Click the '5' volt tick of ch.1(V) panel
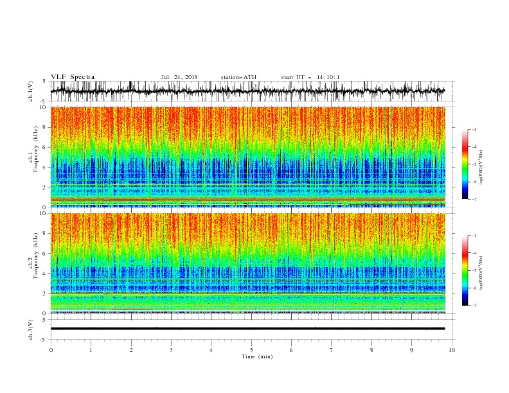 point(44,82)
